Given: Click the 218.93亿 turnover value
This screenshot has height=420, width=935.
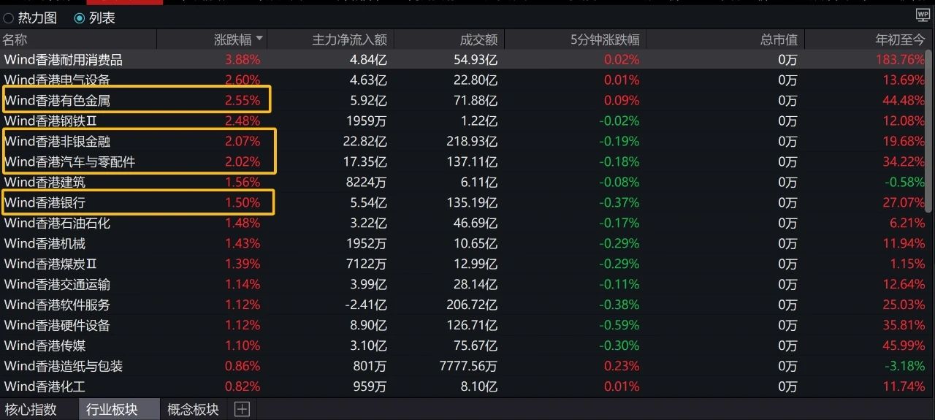Looking at the screenshot, I should pos(472,142).
